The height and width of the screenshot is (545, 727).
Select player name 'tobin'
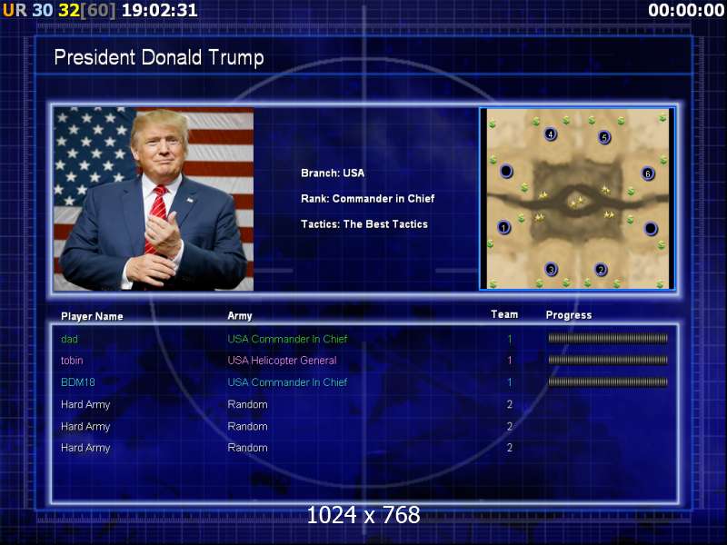[72, 361]
